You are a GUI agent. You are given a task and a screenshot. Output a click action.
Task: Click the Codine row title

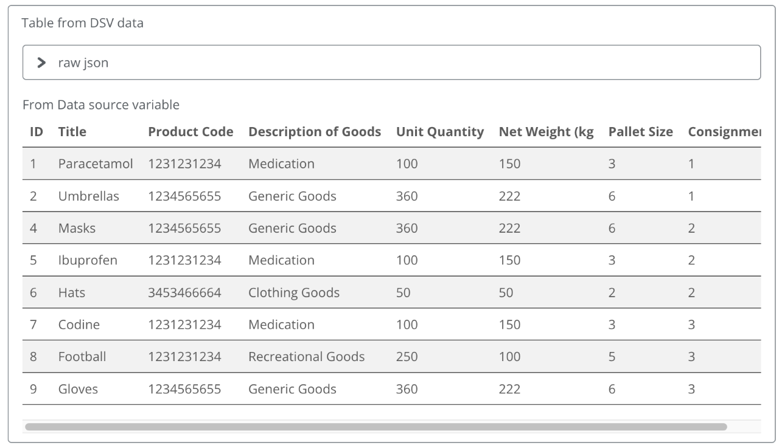pyautogui.click(x=79, y=325)
